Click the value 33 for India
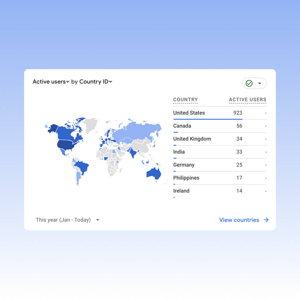The image size is (300, 300). [239, 152]
